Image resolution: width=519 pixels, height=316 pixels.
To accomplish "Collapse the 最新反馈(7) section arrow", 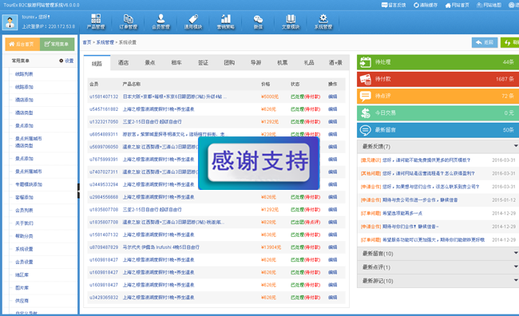I will [x=516, y=146].
